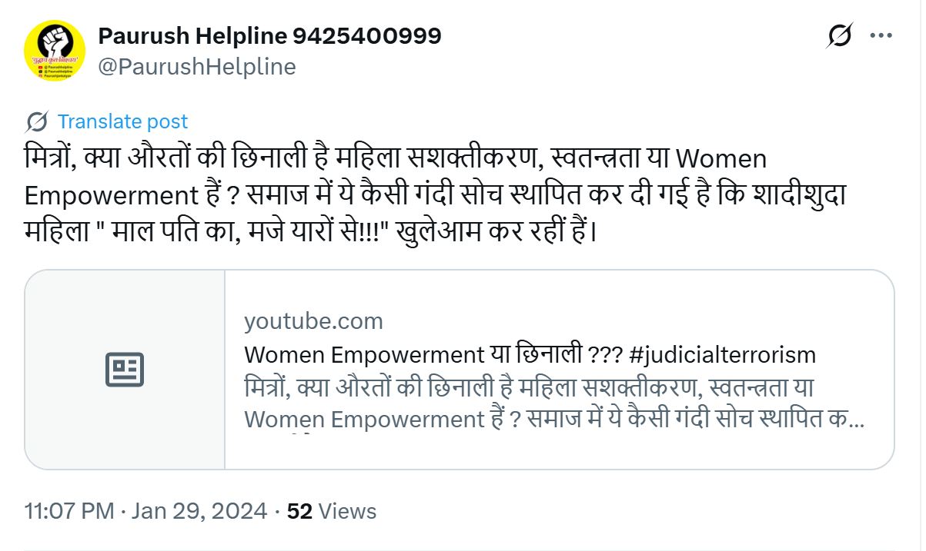Click the @PaurushHelpline handle

click(196, 67)
